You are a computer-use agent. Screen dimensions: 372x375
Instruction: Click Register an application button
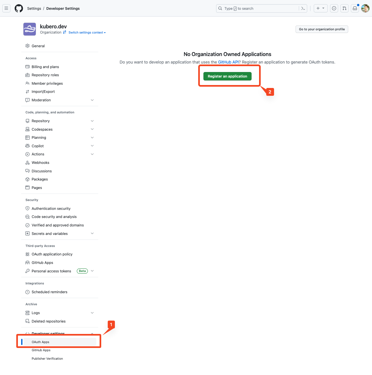pyautogui.click(x=227, y=76)
